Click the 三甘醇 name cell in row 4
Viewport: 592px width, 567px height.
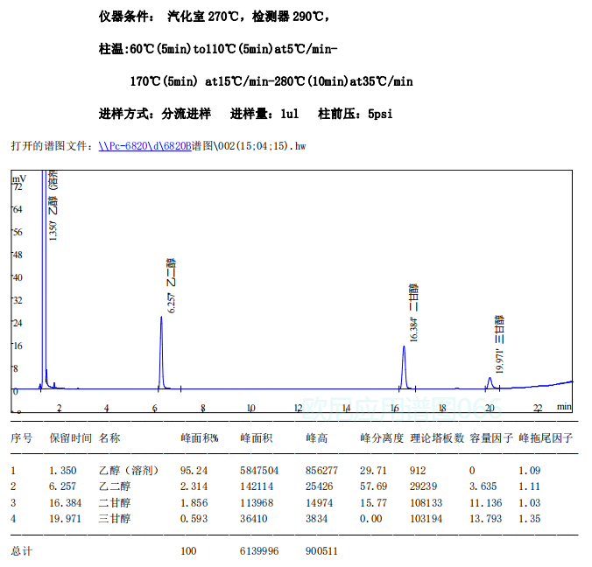(114, 518)
